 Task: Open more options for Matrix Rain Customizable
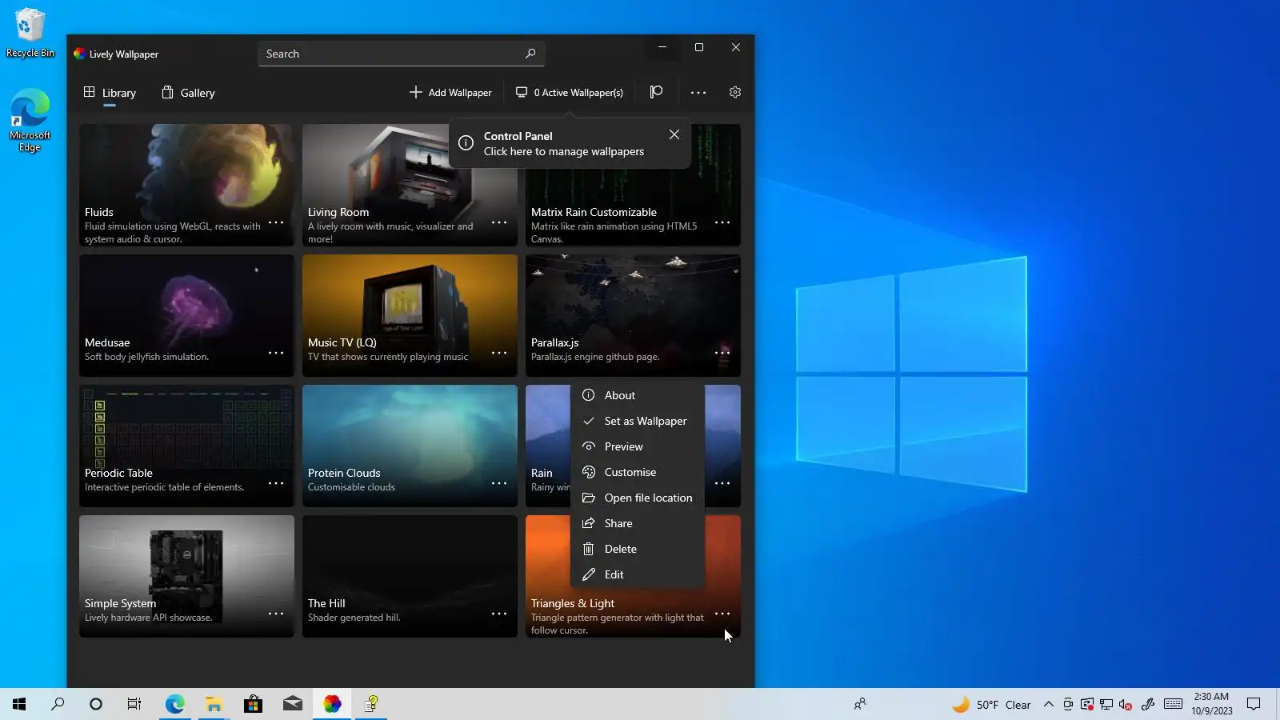click(x=722, y=222)
